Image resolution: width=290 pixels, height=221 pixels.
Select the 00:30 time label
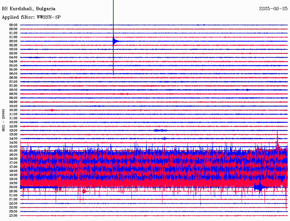tap(13, 29)
